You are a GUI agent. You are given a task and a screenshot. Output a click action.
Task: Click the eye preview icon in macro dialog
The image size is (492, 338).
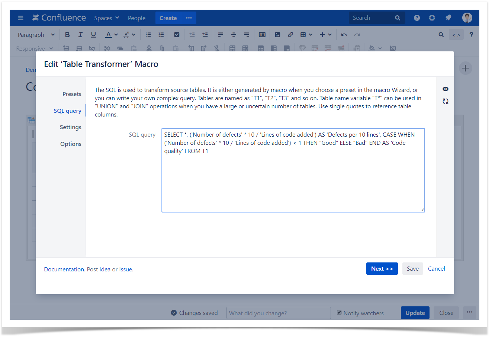(x=445, y=89)
